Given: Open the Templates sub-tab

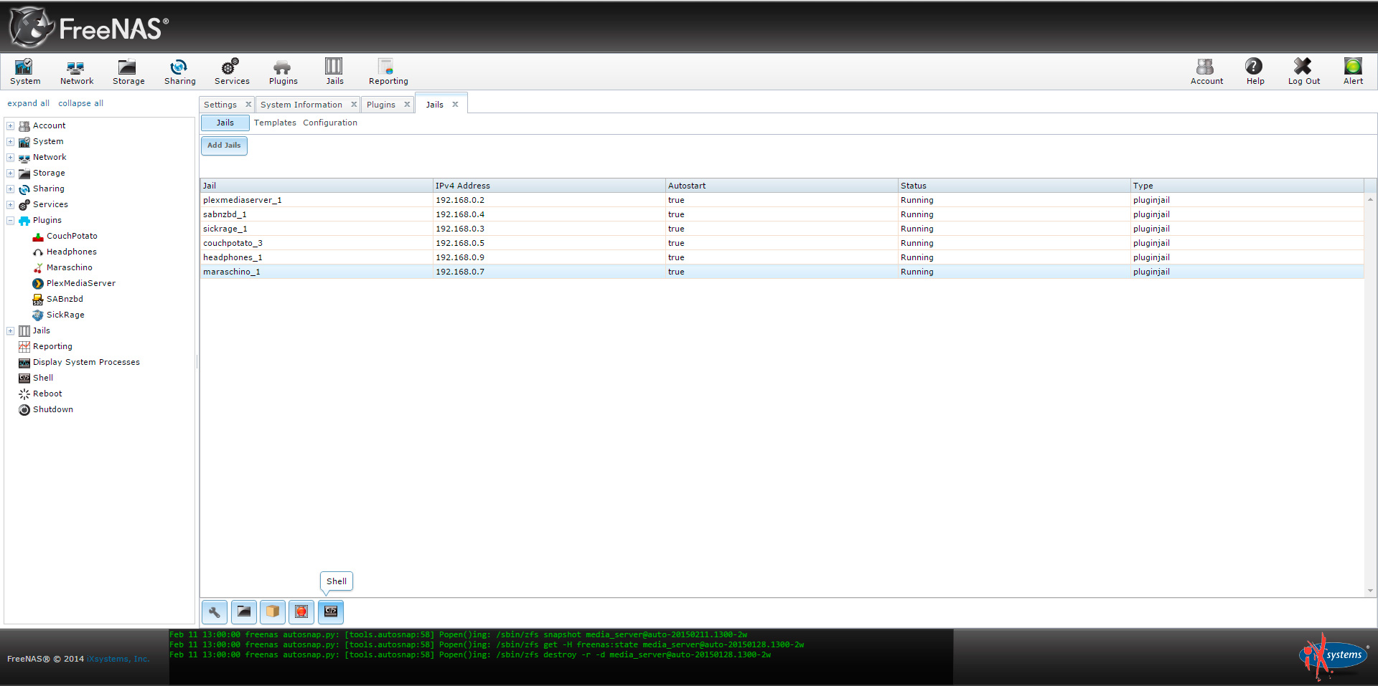Looking at the screenshot, I should click(275, 123).
